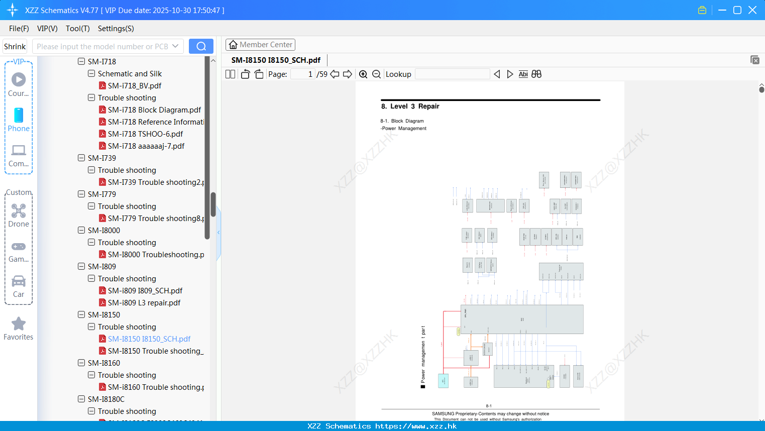Click the page number field
This screenshot has width=765, height=431.
coord(303,74)
